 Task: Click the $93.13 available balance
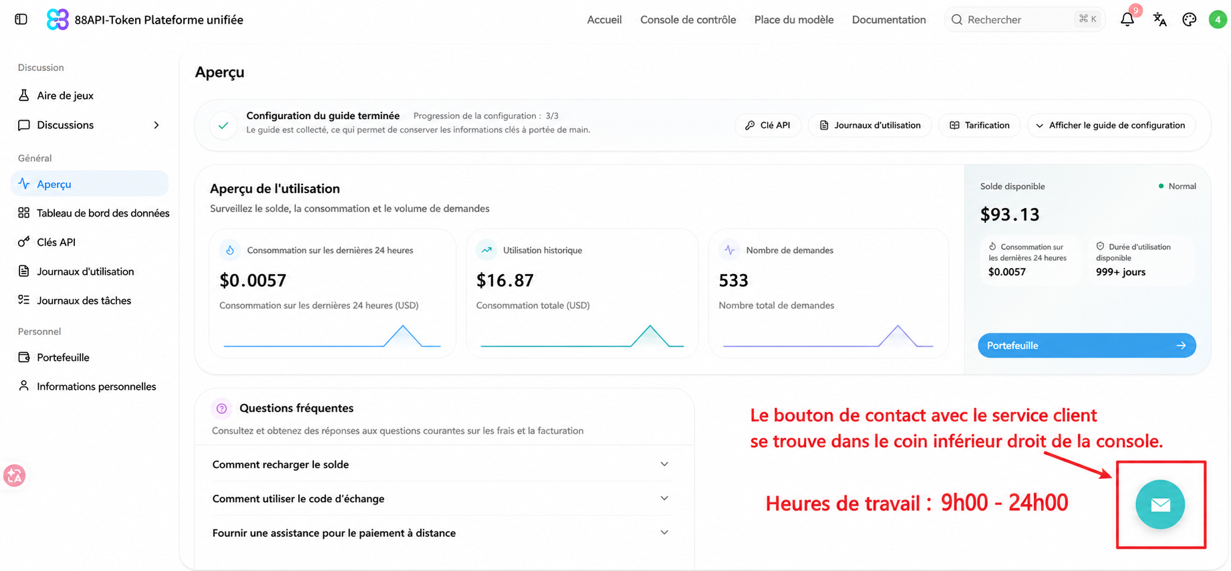(1010, 215)
